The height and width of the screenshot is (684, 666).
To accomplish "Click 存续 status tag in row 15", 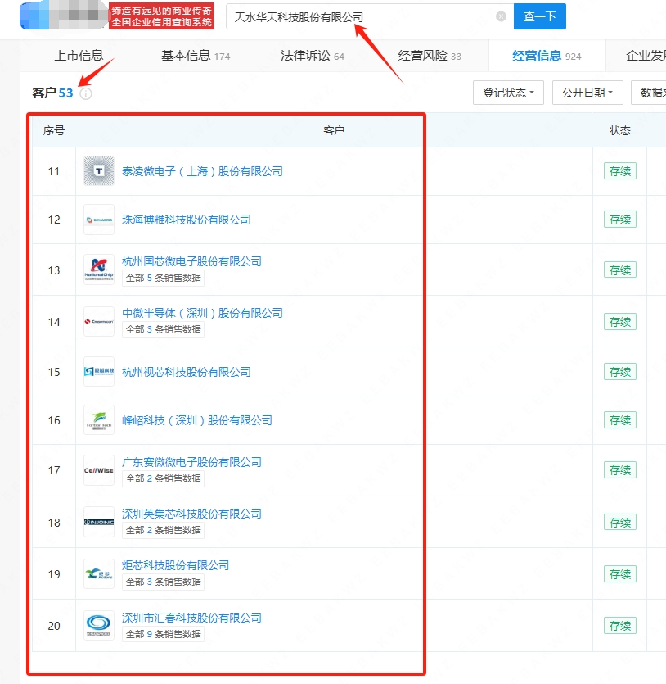I will pyautogui.click(x=620, y=372).
